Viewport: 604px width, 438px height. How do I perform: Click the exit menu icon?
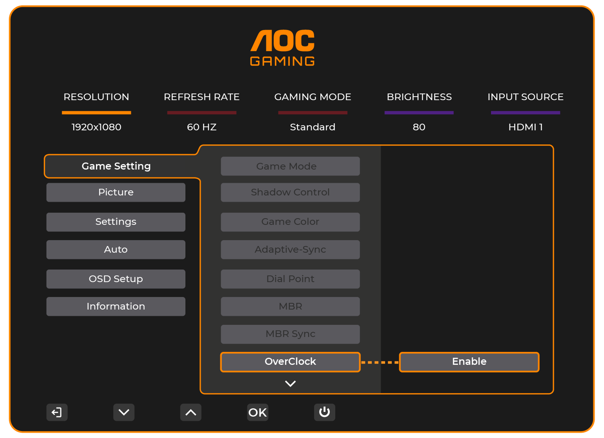click(57, 412)
